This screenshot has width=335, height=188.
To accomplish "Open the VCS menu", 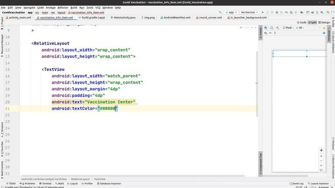I will 98,7.
